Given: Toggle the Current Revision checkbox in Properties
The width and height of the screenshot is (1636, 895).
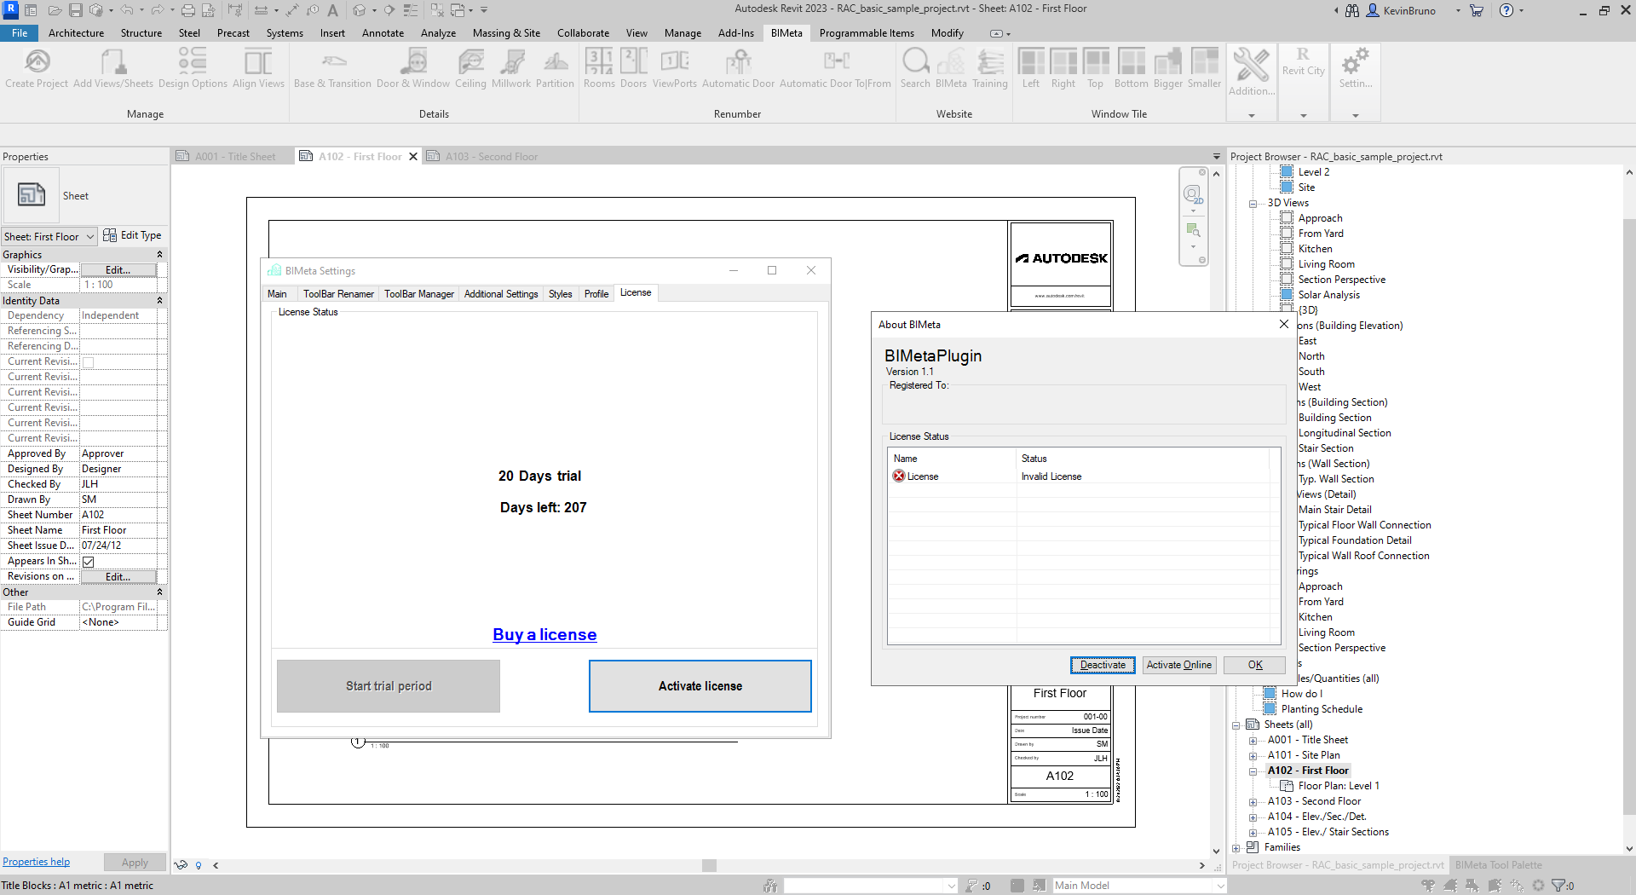Looking at the screenshot, I should [88, 362].
